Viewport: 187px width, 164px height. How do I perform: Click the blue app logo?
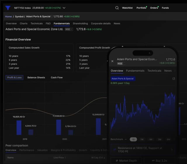(x=8, y=8)
